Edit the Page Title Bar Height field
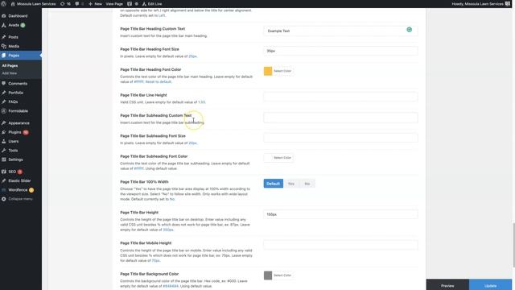The height and width of the screenshot is (290, 515). pyautogui.click(x=340, y=214)
